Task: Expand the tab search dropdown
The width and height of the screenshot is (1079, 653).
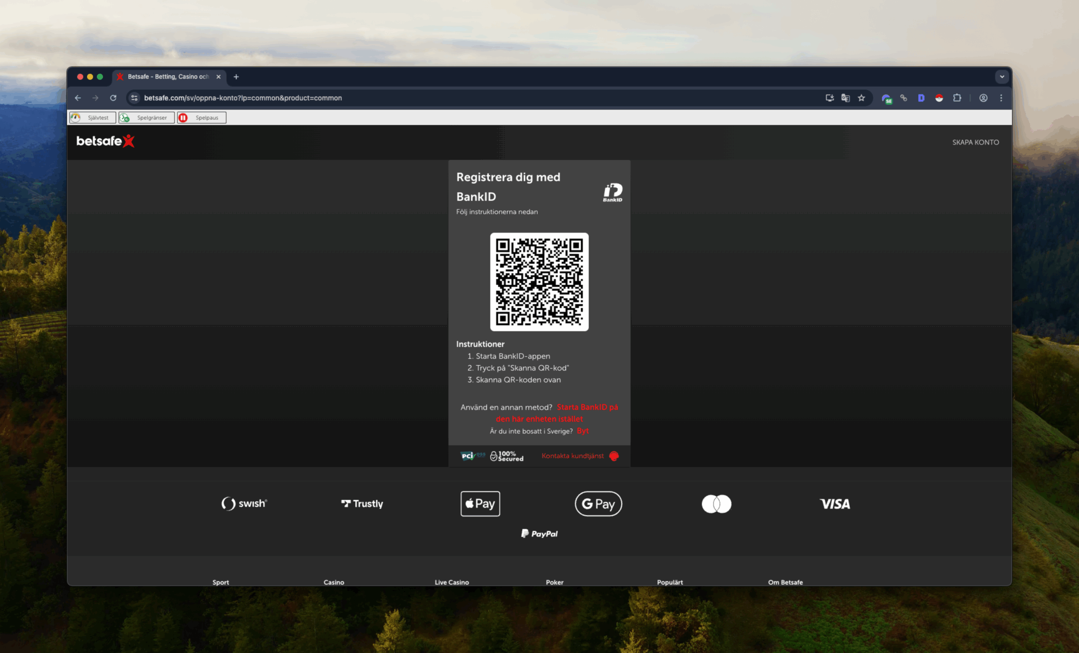Action: [x=1001, y=77]
